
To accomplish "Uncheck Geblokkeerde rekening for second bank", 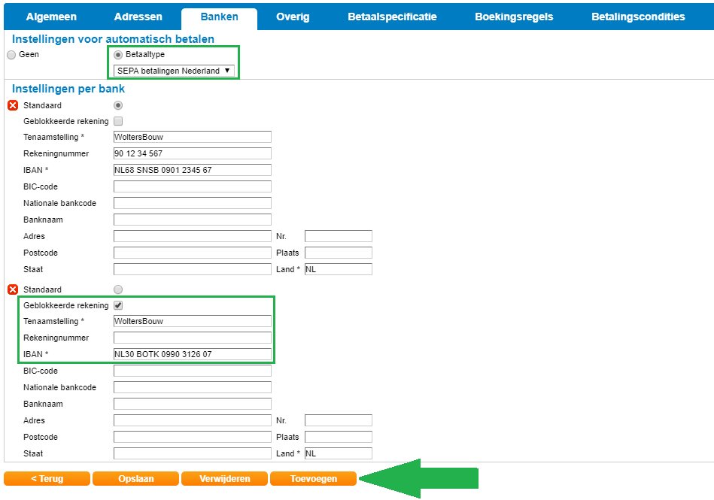I will (x=118, y=305).
